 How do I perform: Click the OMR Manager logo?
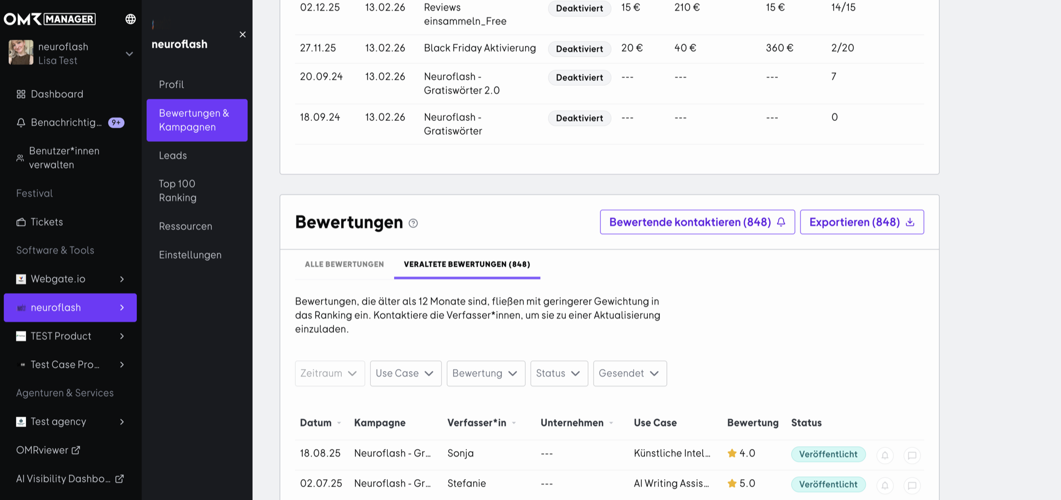click(x=50, y=19)
